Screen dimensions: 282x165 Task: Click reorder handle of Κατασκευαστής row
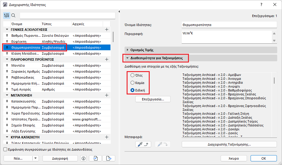coord(7,101)
